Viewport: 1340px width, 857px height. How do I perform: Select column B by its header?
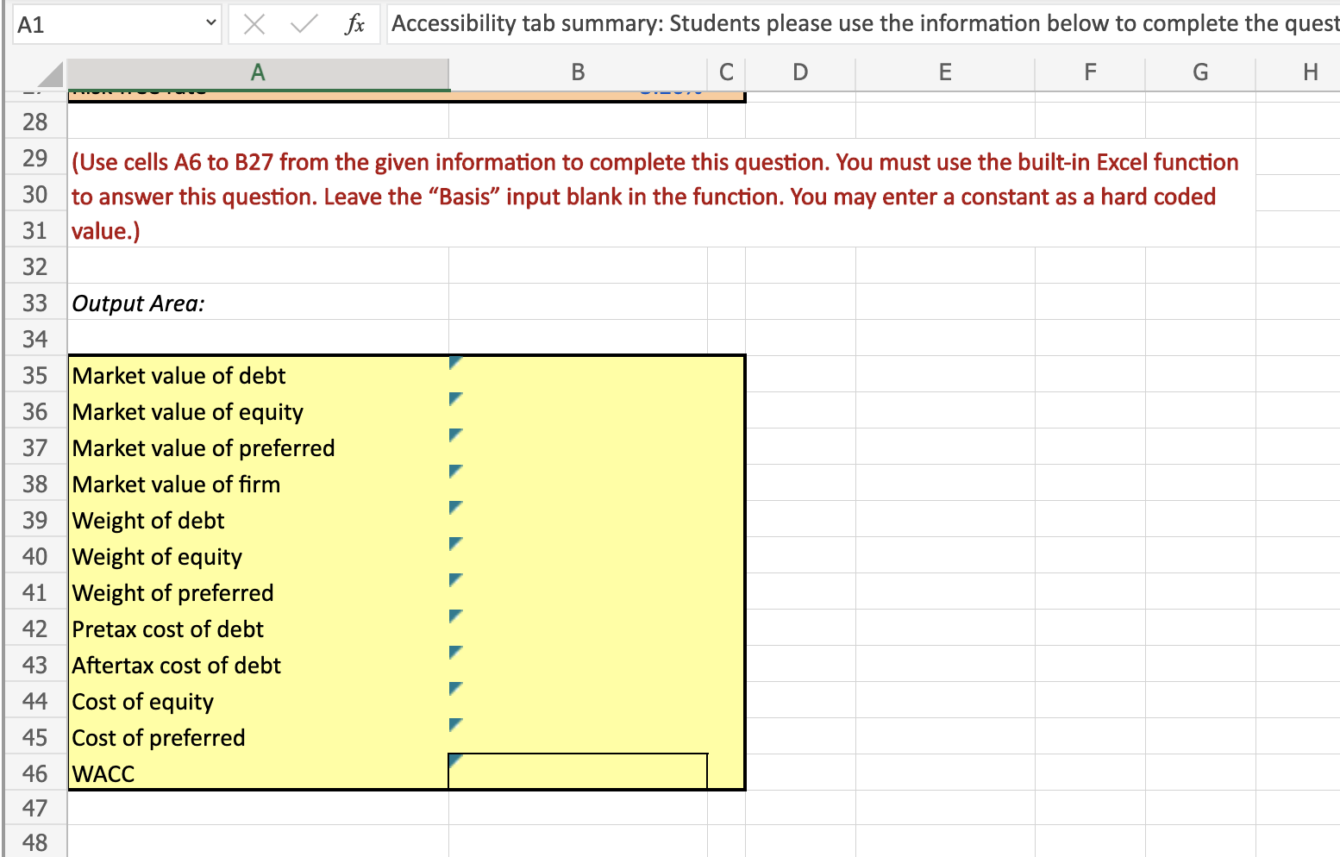coord(577,72)
